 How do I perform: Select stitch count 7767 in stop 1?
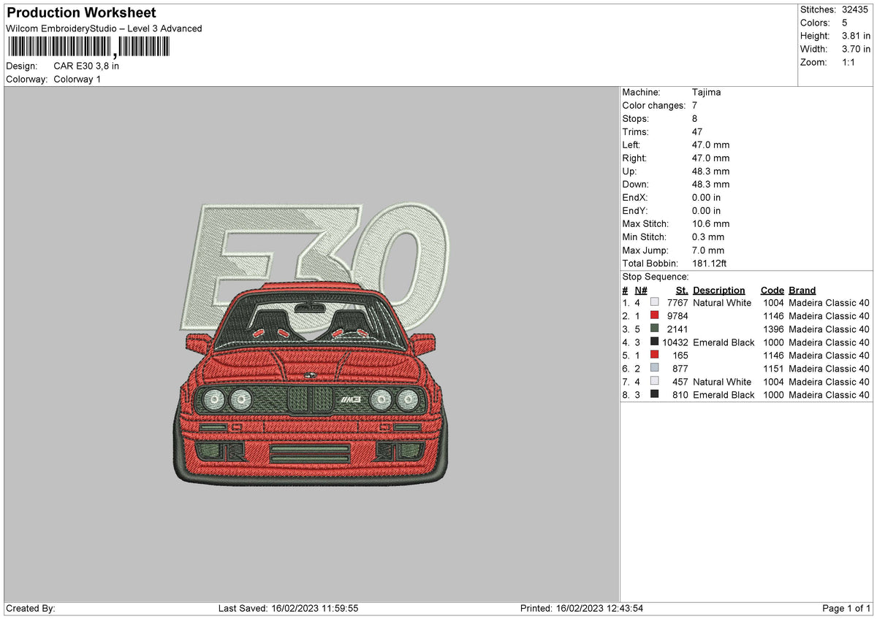(x=677, y=303)
